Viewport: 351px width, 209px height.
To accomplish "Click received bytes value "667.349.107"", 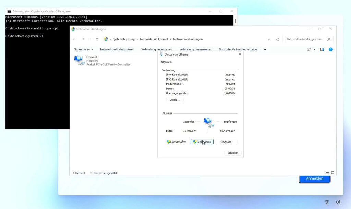I will pyautogui.click(x=228, y=131).
